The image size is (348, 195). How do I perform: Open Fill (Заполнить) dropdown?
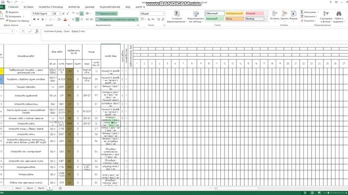(x=308, y=16)
